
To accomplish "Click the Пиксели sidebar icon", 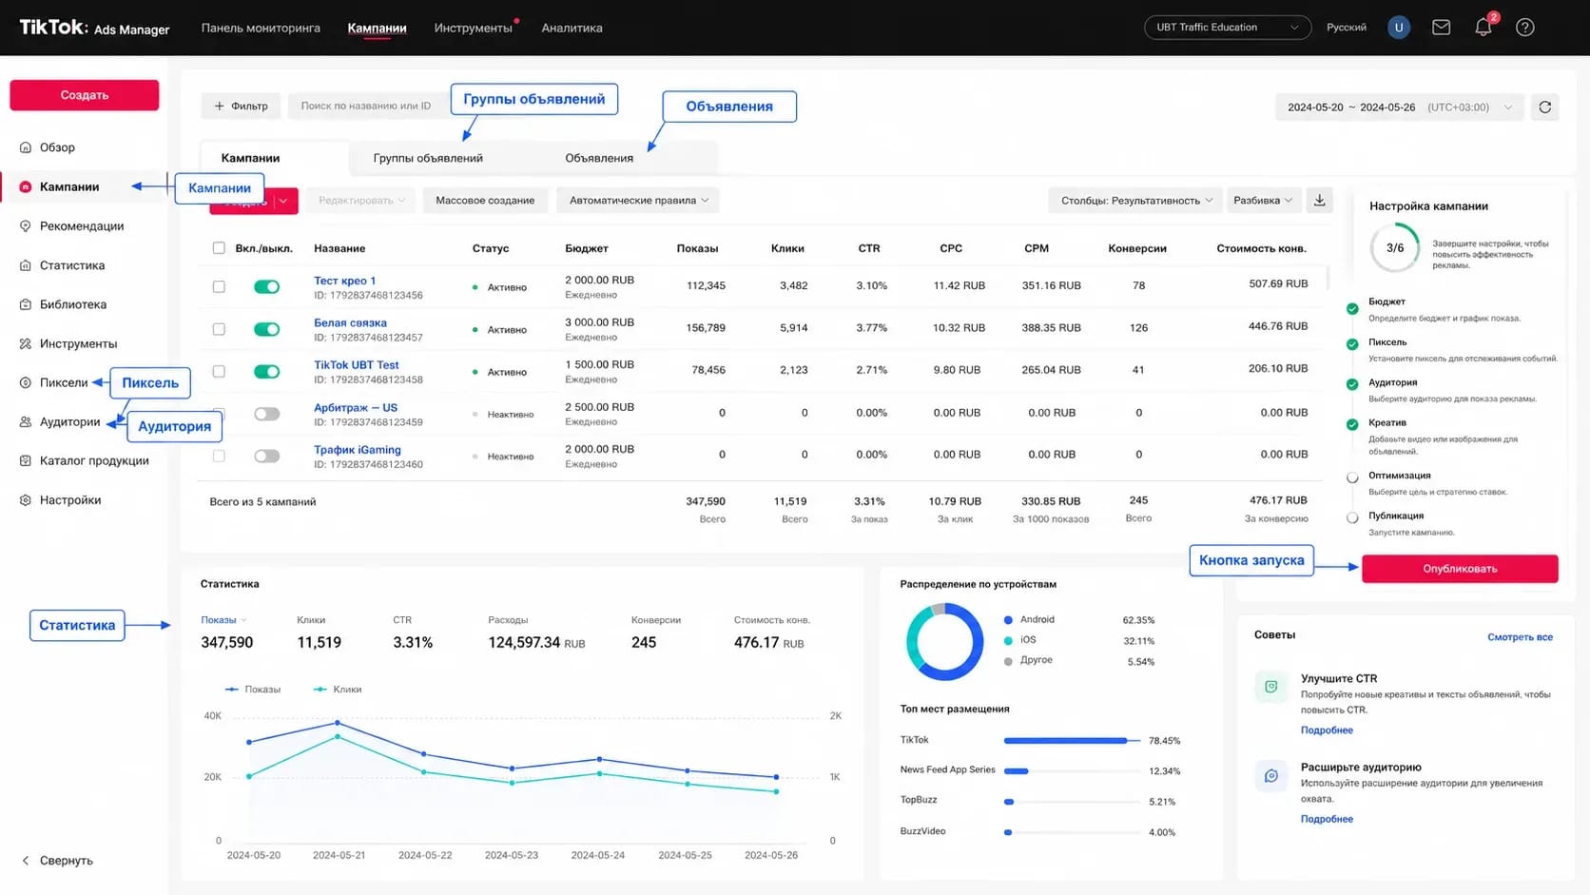I will coord(26,382).
